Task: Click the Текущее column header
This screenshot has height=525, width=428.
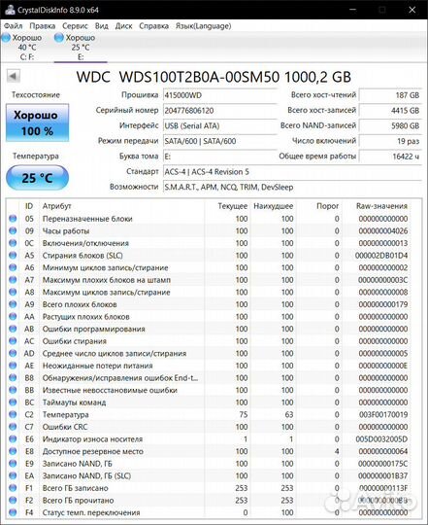Action: [233, 206]
